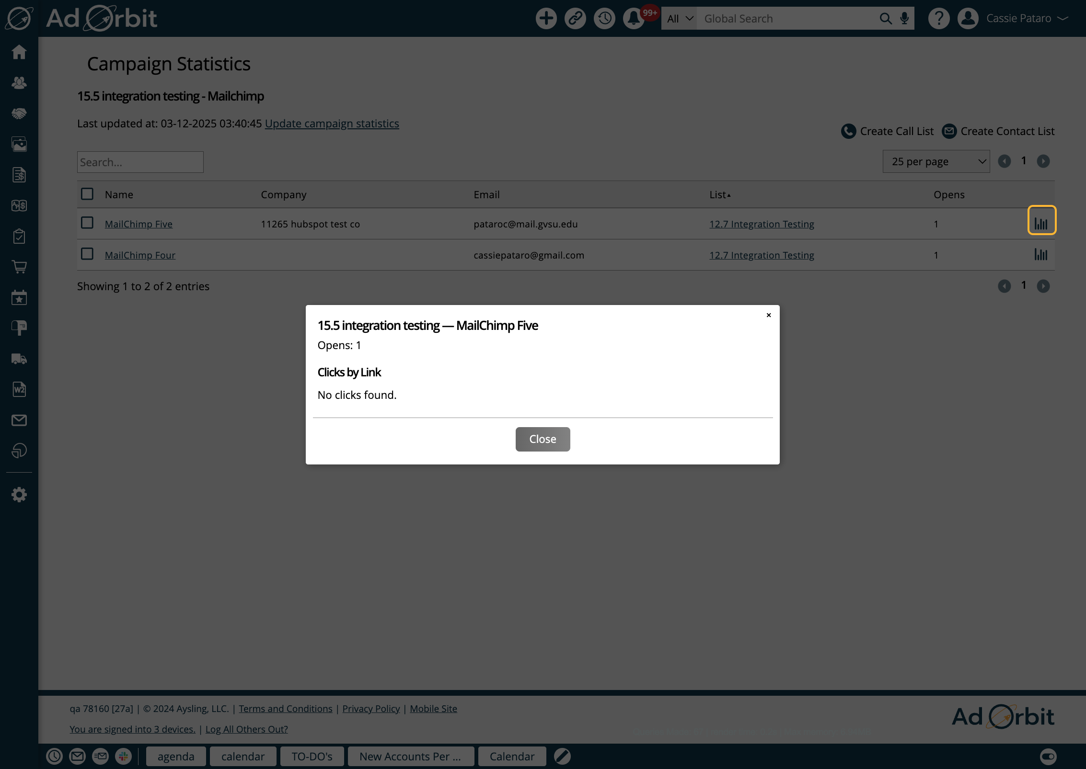
Task: Click You are signed into 3 devices link
Action: [132, 729]
